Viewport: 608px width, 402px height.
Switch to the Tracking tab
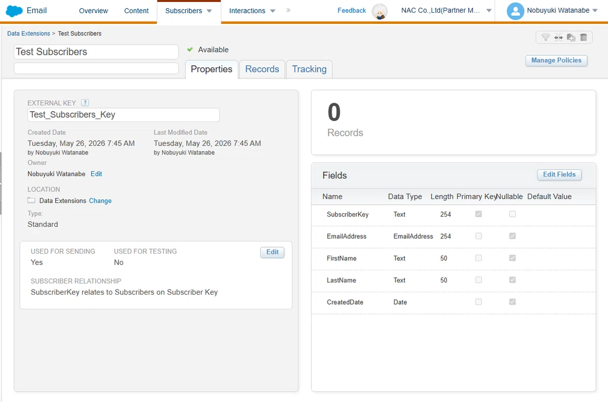(309, 69)
